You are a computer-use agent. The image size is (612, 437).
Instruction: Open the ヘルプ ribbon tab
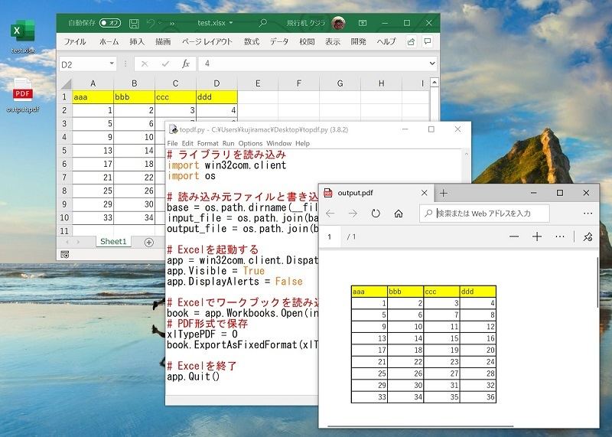(x=386, y=41)
